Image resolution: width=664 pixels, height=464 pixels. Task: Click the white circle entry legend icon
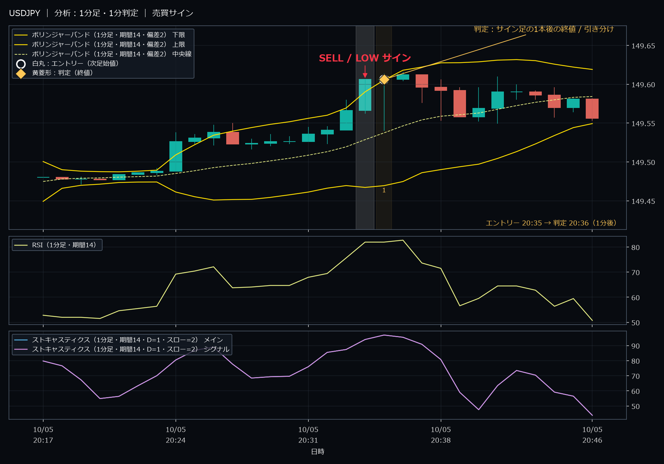(21, 64)
